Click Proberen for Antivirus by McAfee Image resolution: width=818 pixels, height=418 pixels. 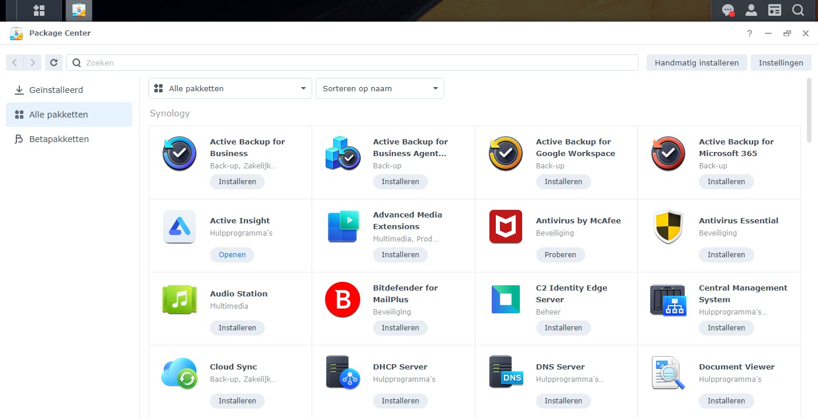[561, 255]
